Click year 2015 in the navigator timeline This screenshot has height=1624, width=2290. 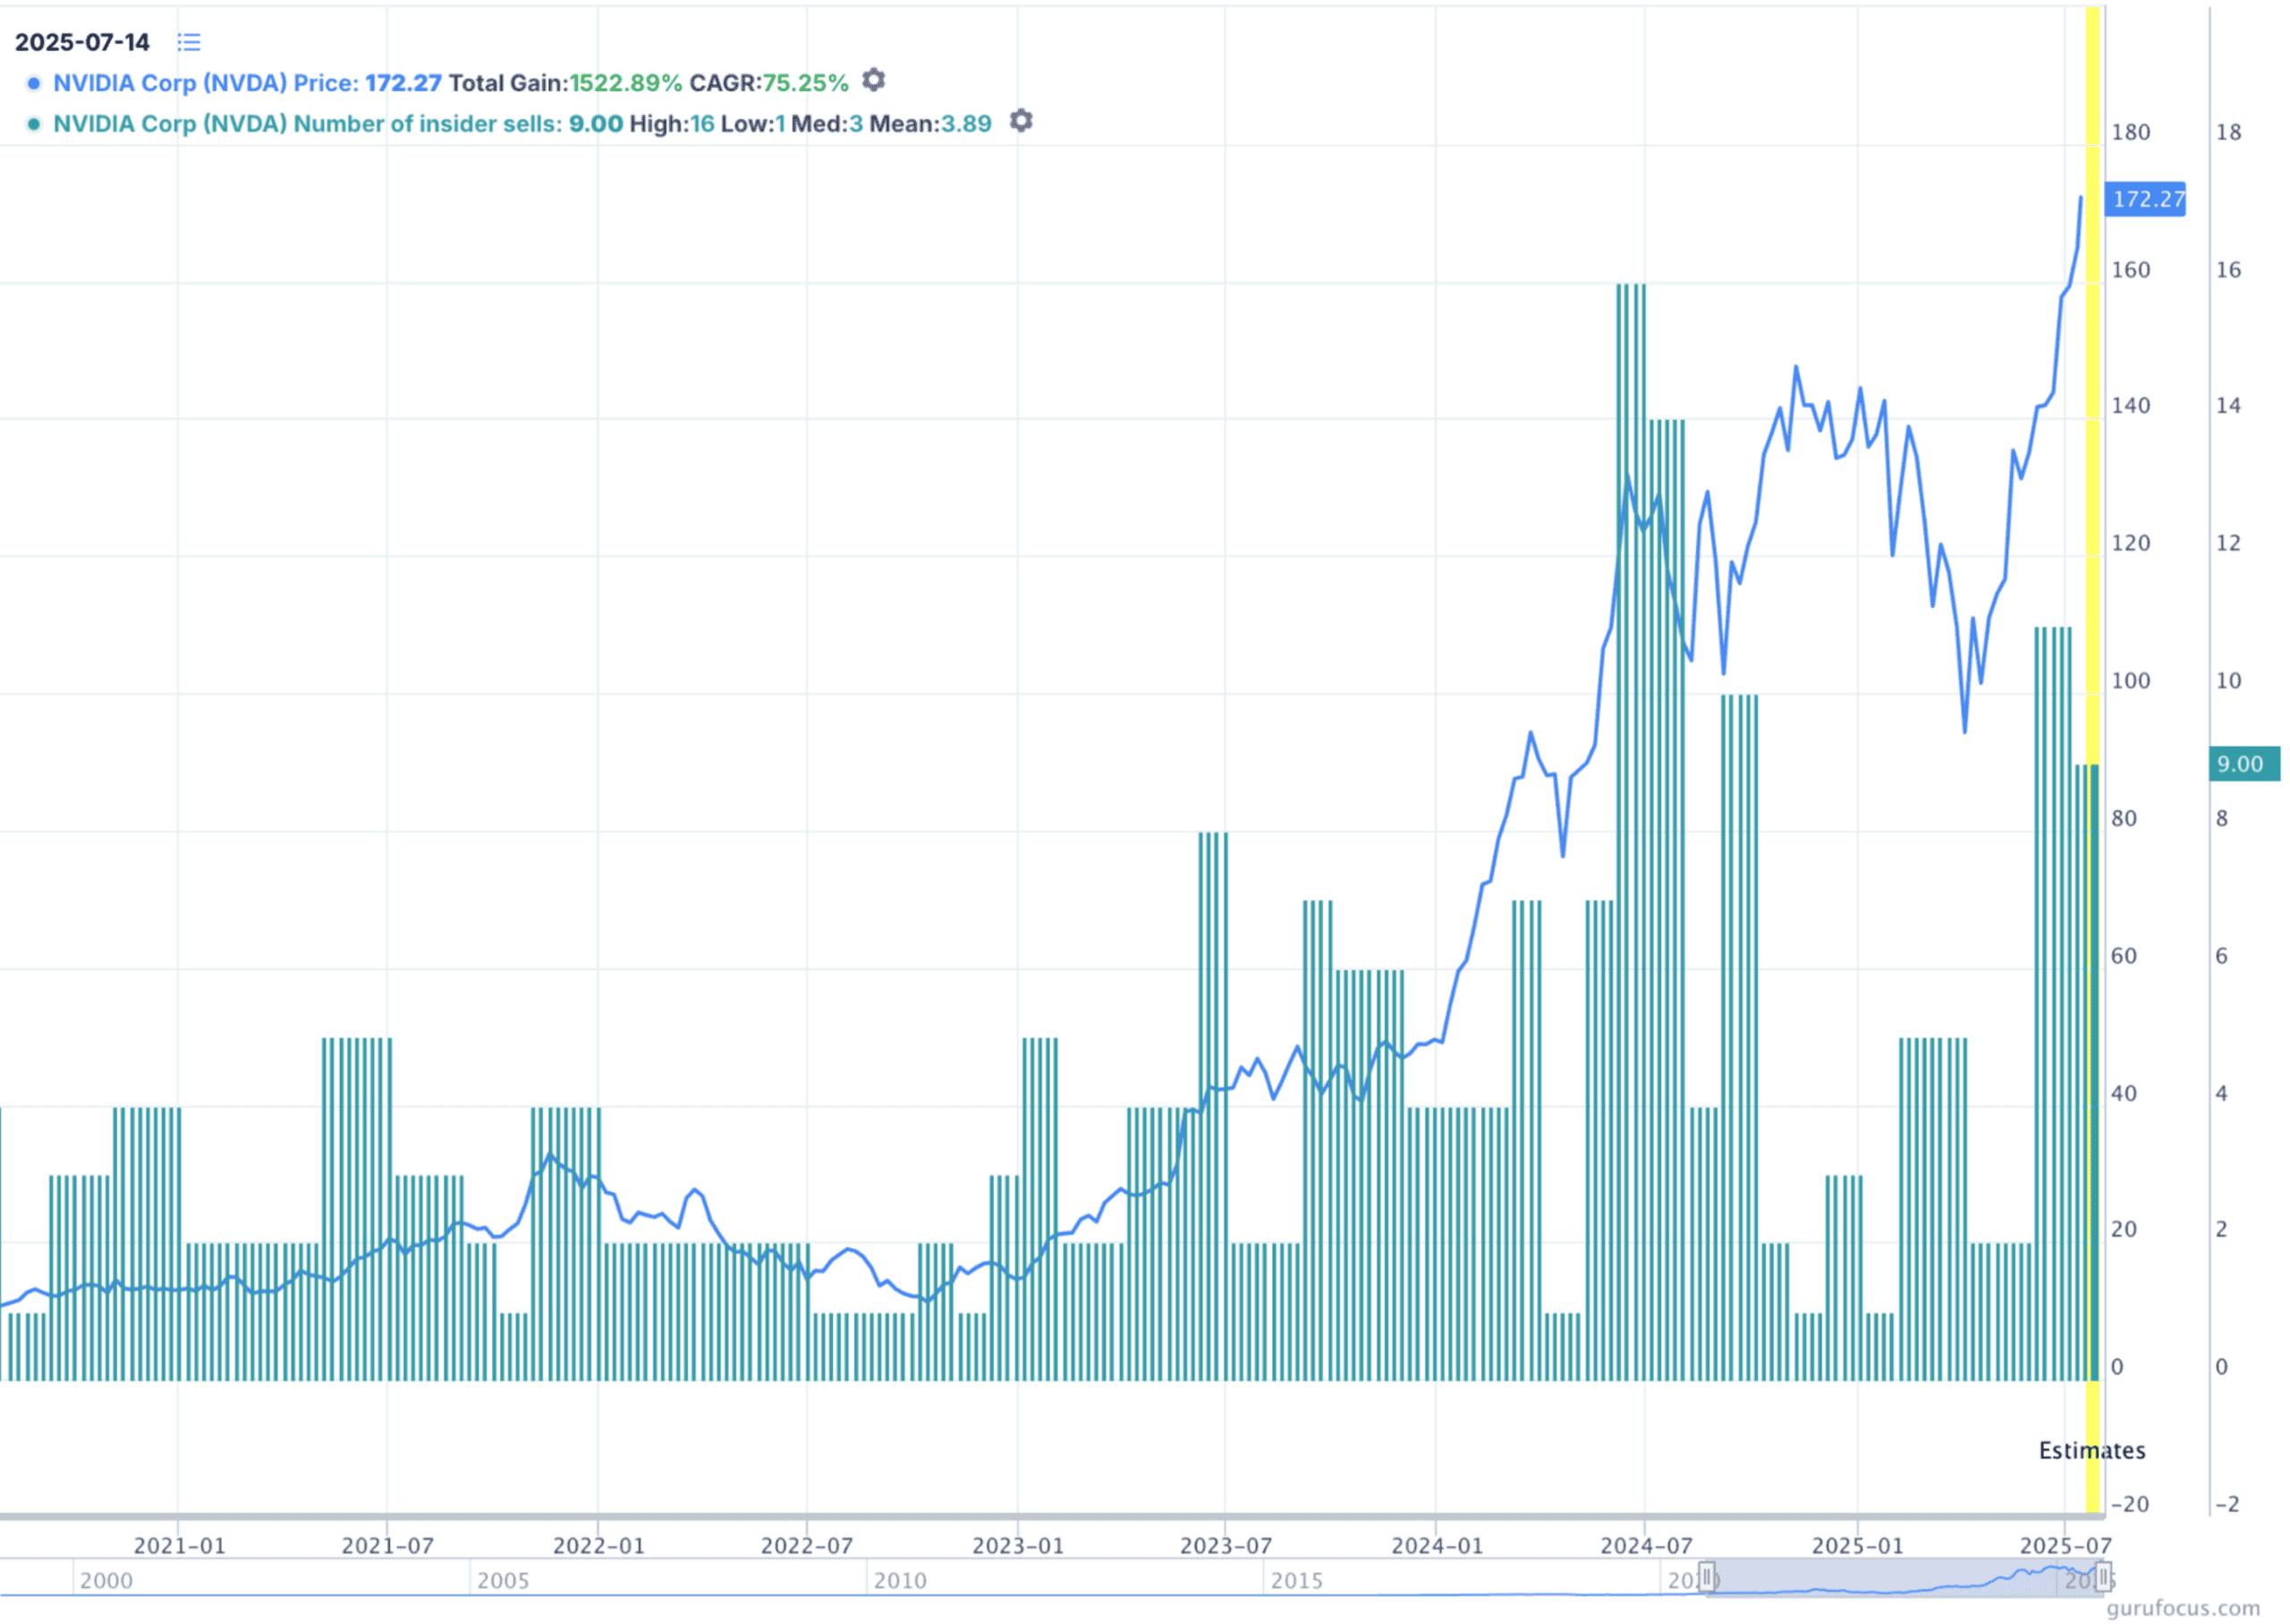1297,1581
